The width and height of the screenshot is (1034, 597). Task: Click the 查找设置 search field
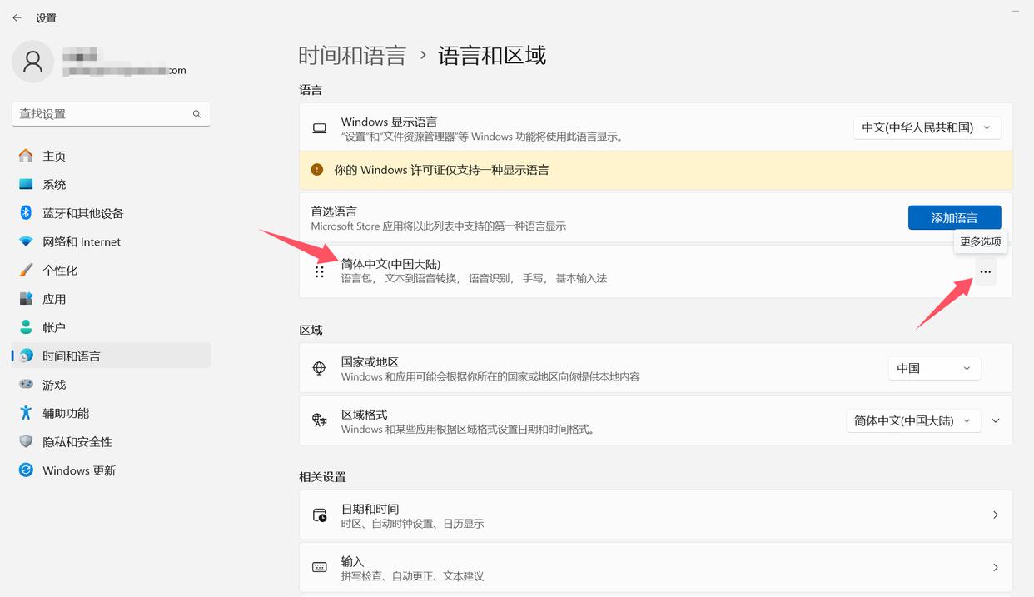pos(111,114)
